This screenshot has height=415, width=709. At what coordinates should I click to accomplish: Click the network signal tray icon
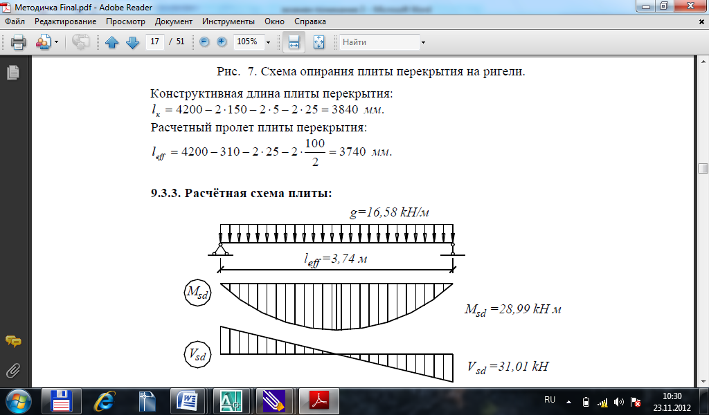[603, 402]
